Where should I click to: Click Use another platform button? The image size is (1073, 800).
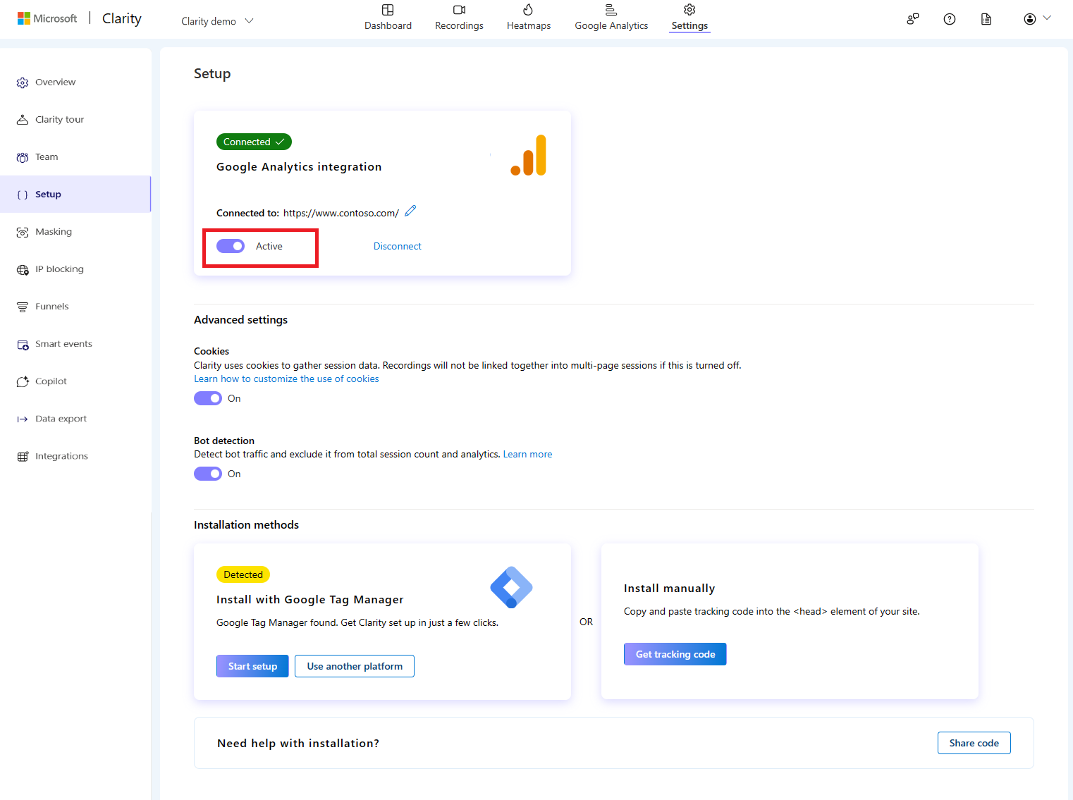(355, 666)
